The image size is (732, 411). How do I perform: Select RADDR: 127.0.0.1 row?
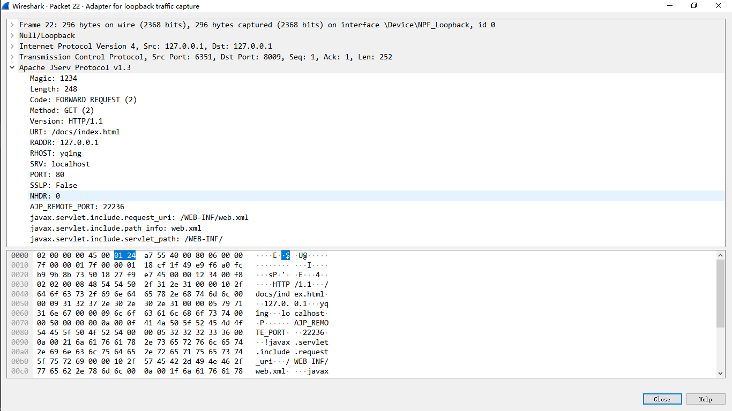point(64,142)
